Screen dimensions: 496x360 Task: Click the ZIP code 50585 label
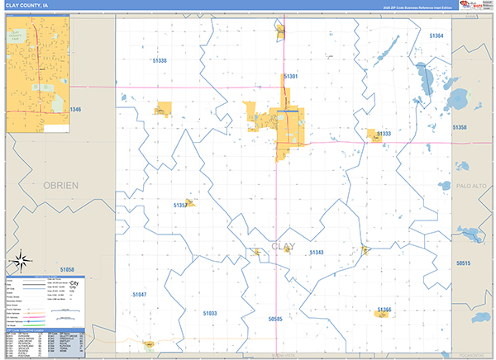[x=275, y=318]
